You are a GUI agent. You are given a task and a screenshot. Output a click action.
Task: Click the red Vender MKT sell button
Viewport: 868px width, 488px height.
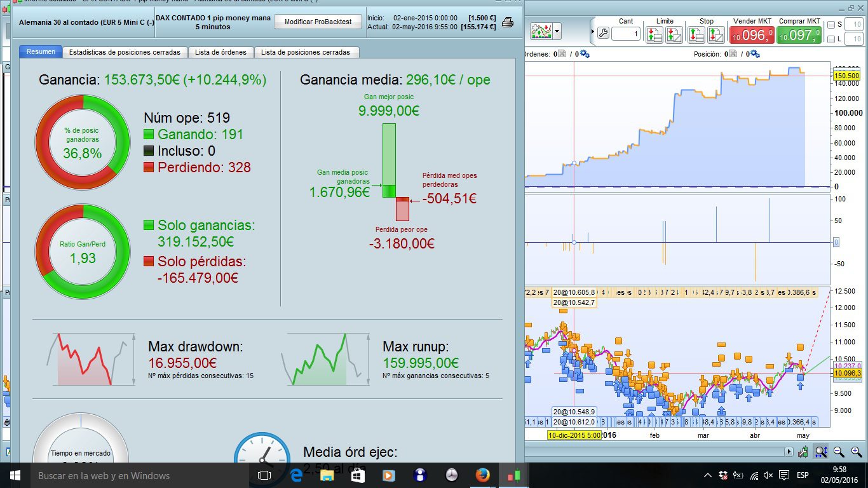[x=752, y=34]
